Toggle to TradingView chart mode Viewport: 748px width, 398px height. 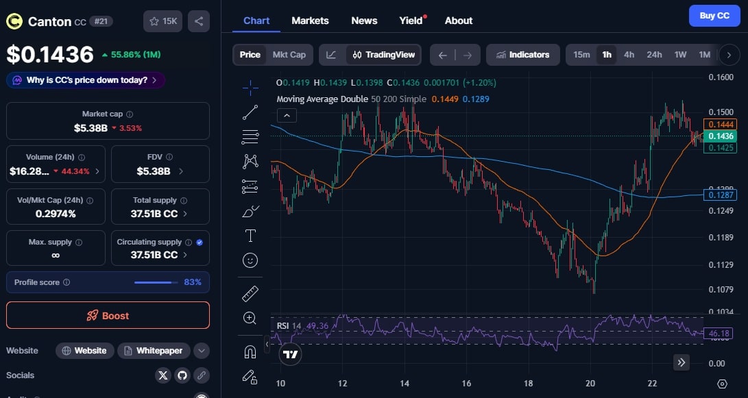pos(383,55)
